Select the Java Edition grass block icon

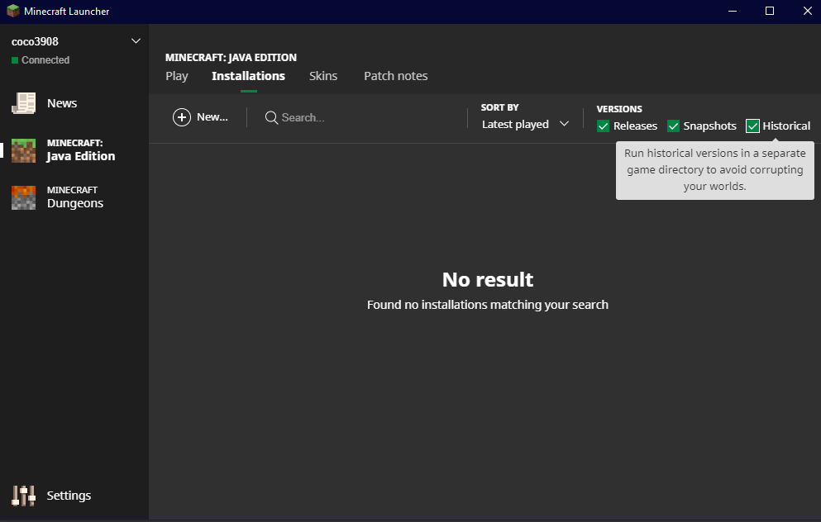point(23,150)
